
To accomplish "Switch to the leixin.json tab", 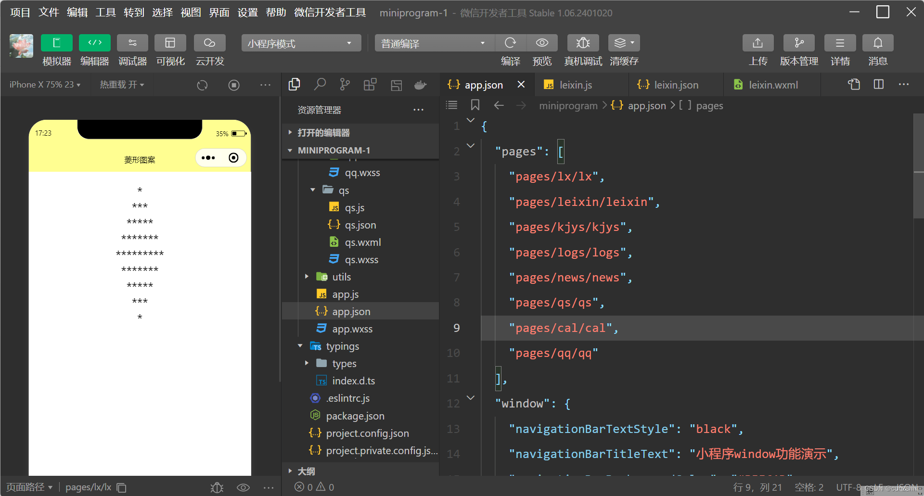I will click(676, 85).
